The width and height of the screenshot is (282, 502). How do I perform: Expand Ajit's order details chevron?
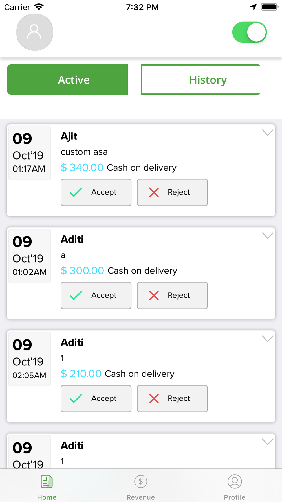[x=268, y=132]
